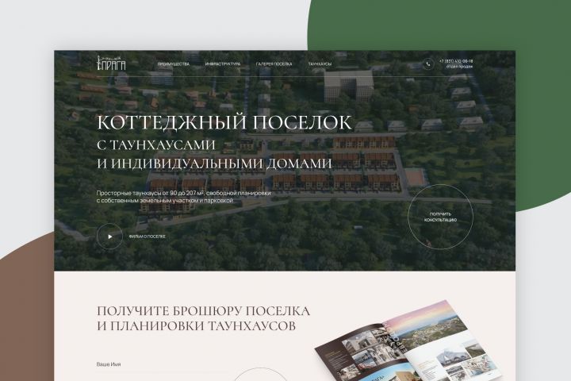Click the И индивидуальными домами line
Image resolution: width=571 pixels, height=381 pixels.
(214, 164)
